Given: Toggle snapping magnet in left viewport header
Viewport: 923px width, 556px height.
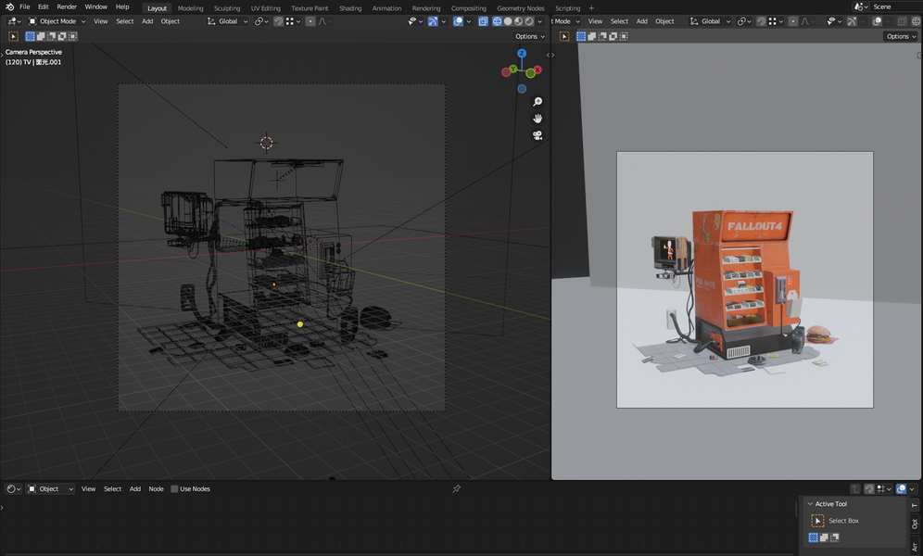Looking at the screenshot, I should click(x=279, y=21).
